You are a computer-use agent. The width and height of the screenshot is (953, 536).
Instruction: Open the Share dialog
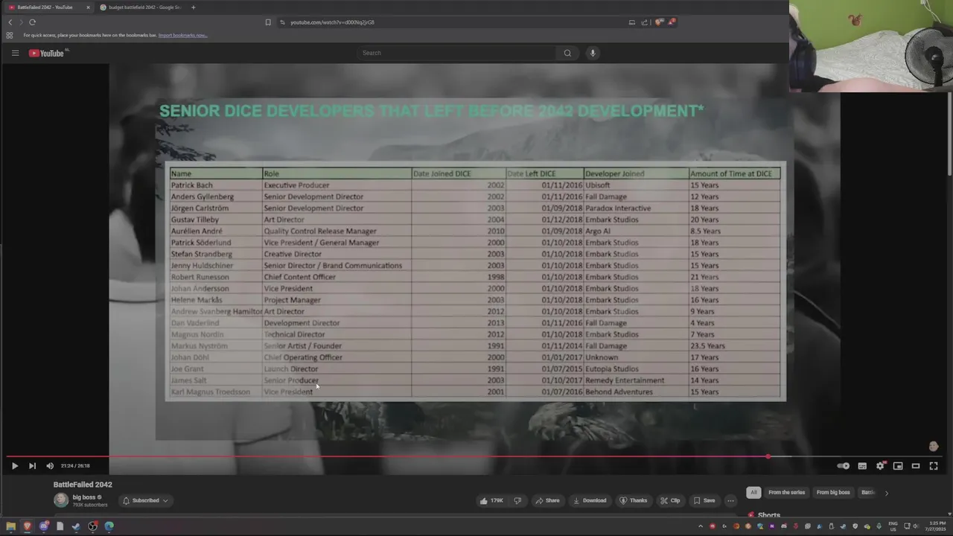point(547,501)
